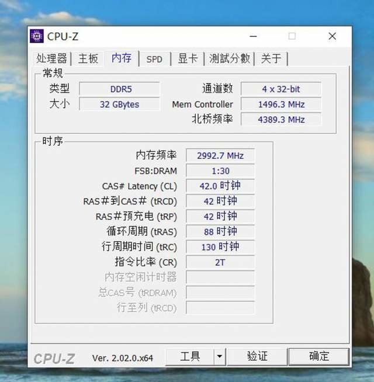Click the FSB:DRAM label
374x382 pixels.
point(156,171)
